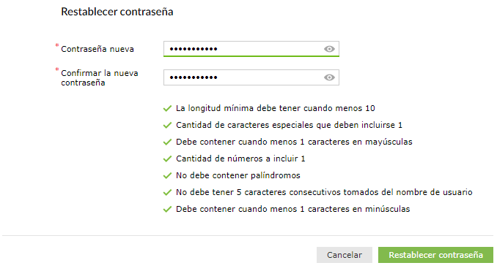497x271 pixels.
Task: Focus the Contraseña nueva password box
Action: pos(251,49)
